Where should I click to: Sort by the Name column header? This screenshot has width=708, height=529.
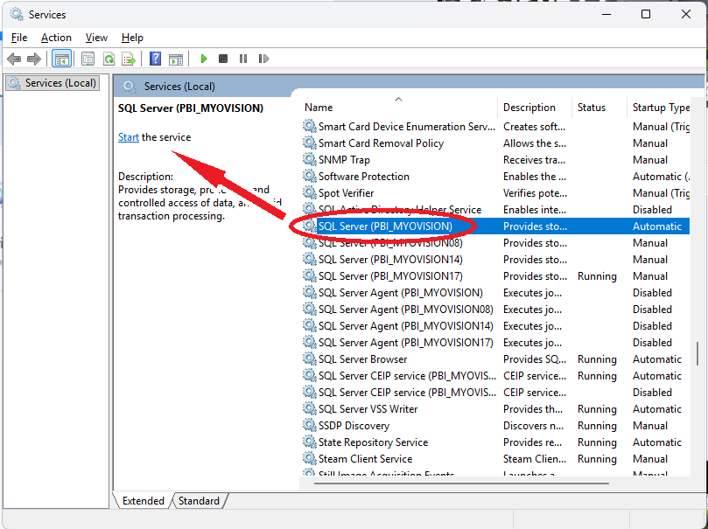tap(398, 108)
